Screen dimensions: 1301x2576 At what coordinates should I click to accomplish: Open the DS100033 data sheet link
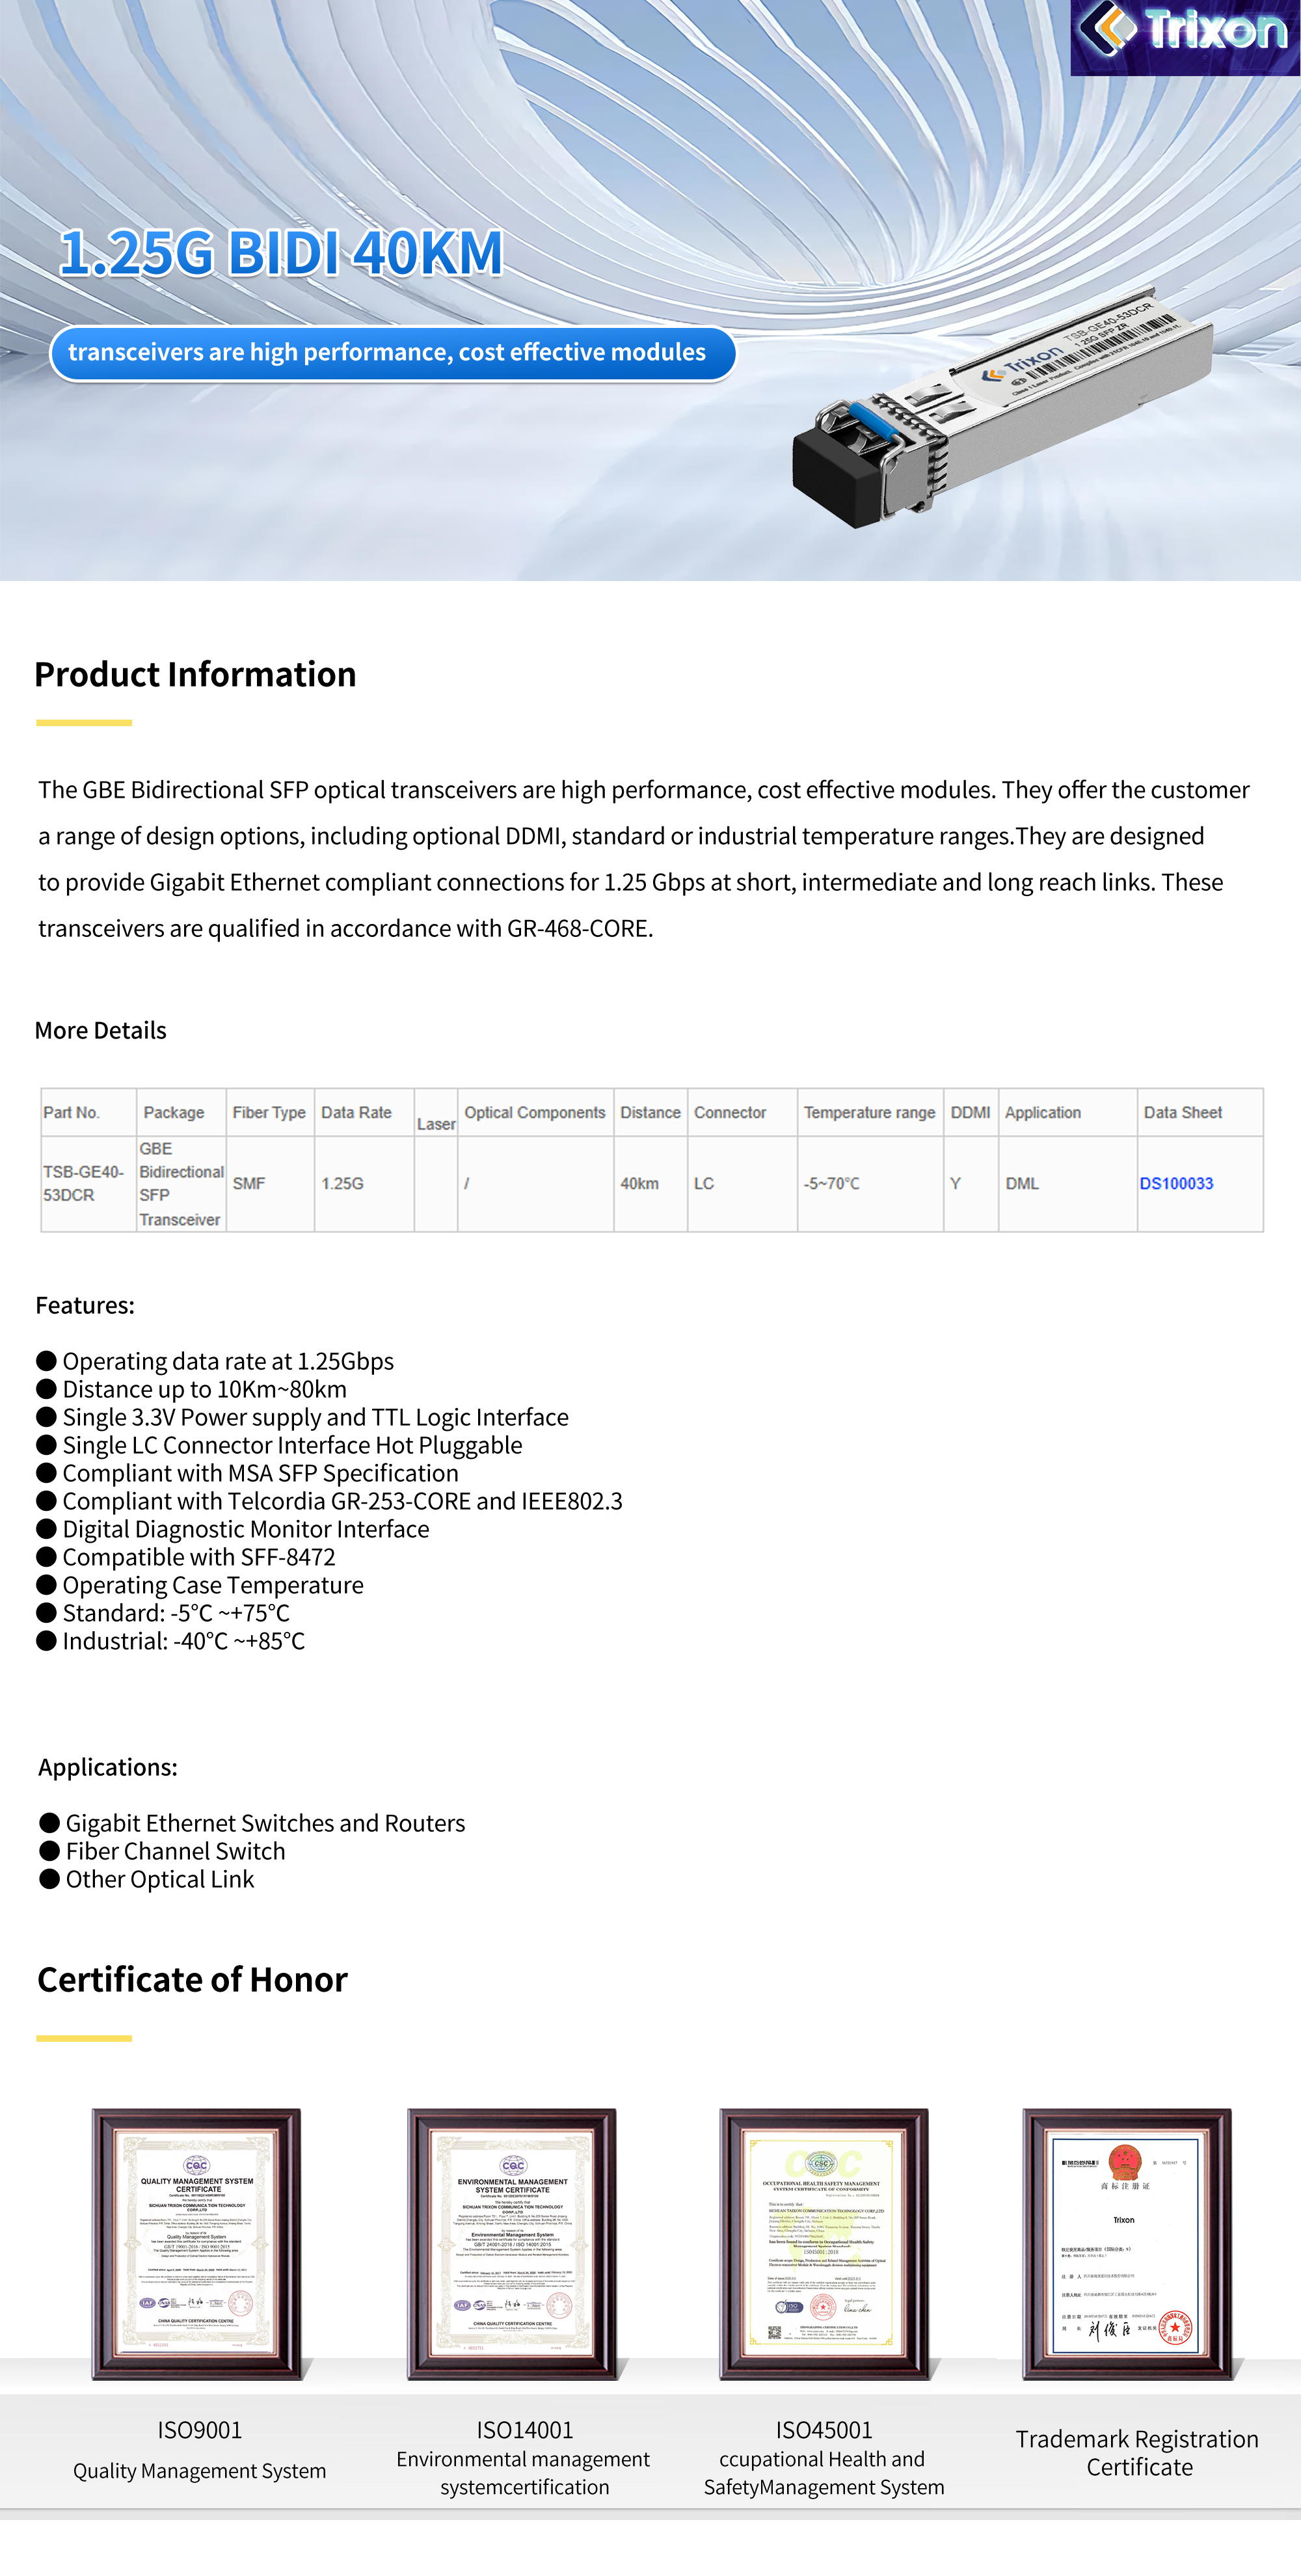pos(1176,1184)
